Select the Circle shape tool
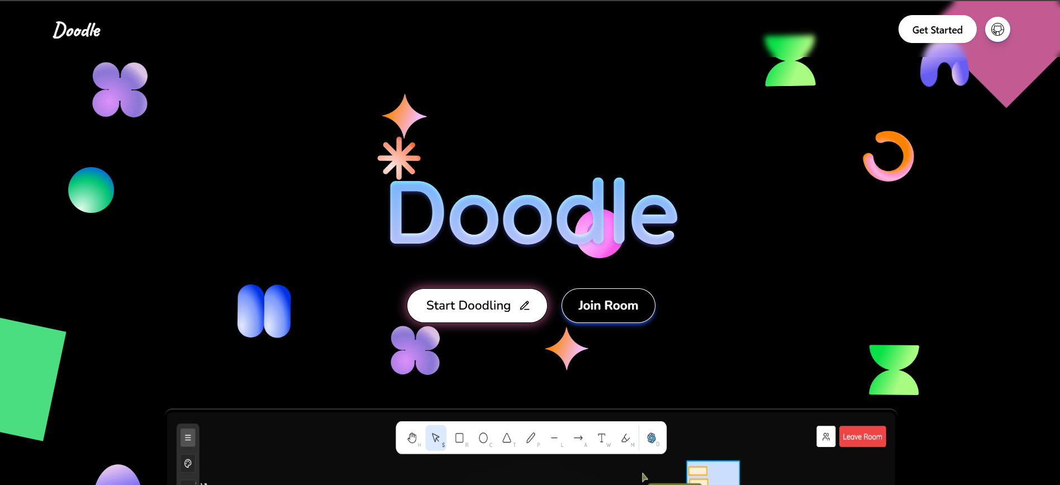The image size is (1060, 485). (x=483, y=438)
